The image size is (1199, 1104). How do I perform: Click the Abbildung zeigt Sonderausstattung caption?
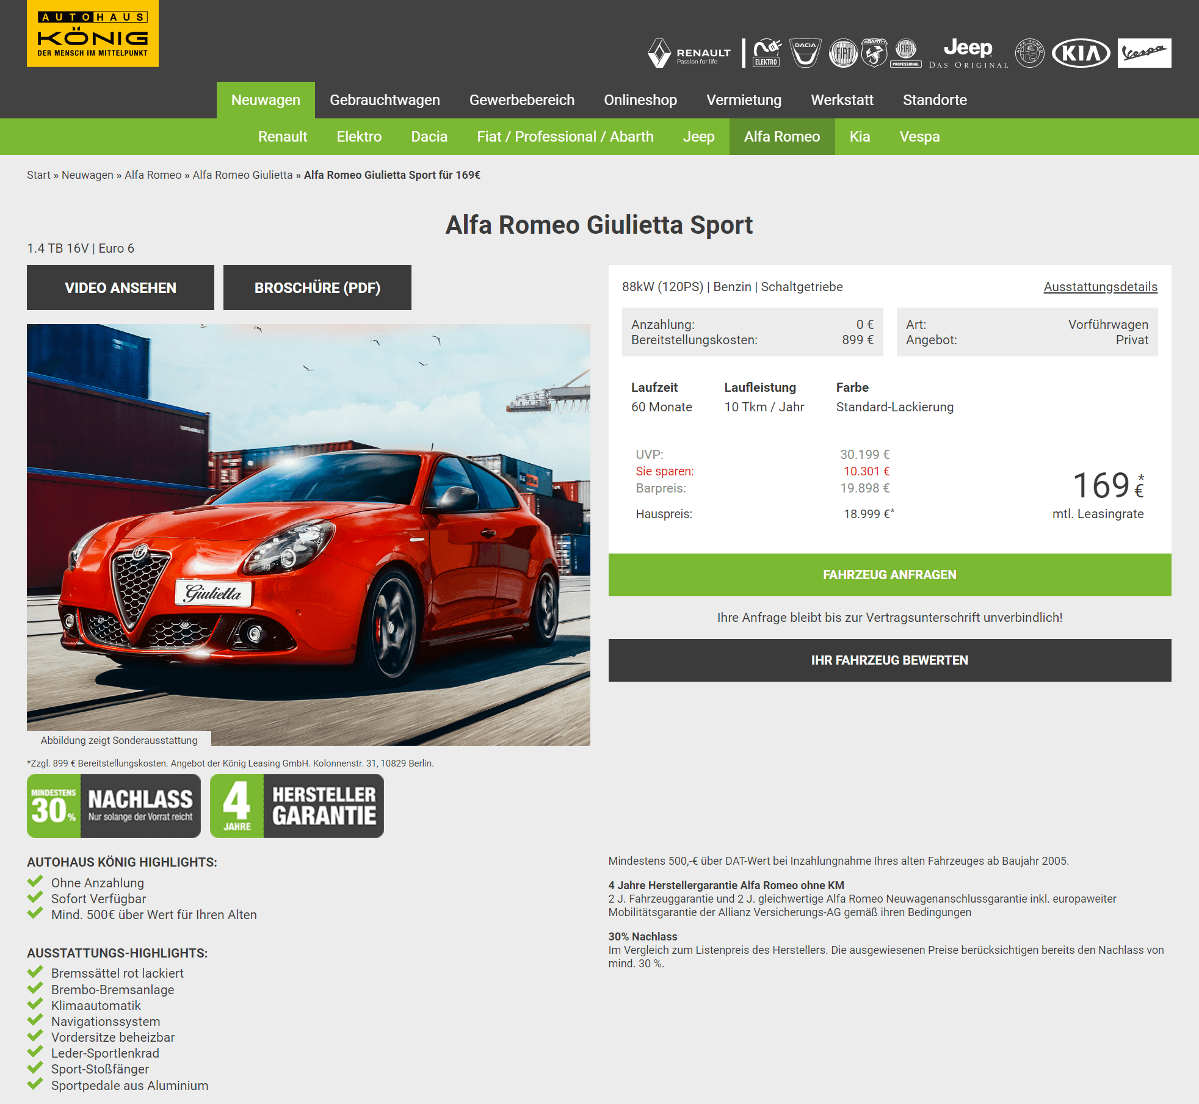click(119, 740)
